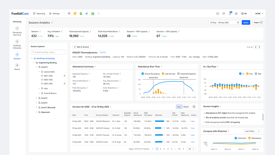Click the green spreadsheet app icon

(x=81, y=13)
